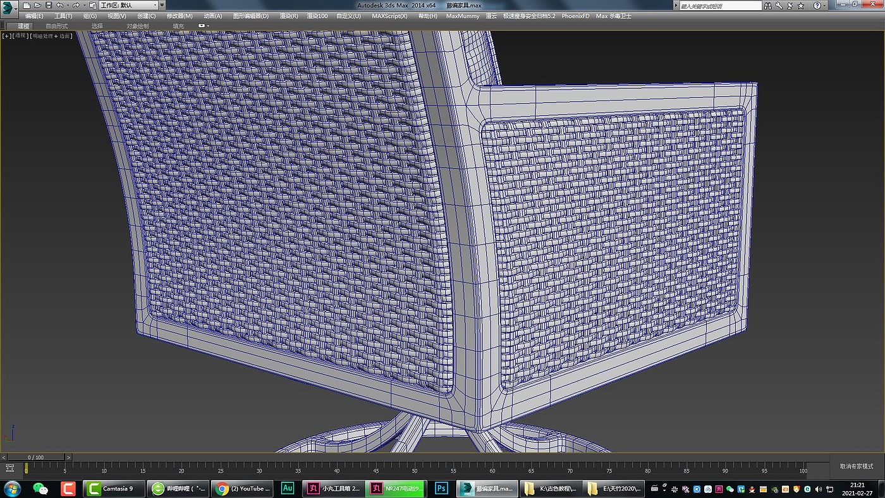Toggle the ribbon minimize pill button
The width and height of the screenshot is (885, 498).
coord(202,26)
